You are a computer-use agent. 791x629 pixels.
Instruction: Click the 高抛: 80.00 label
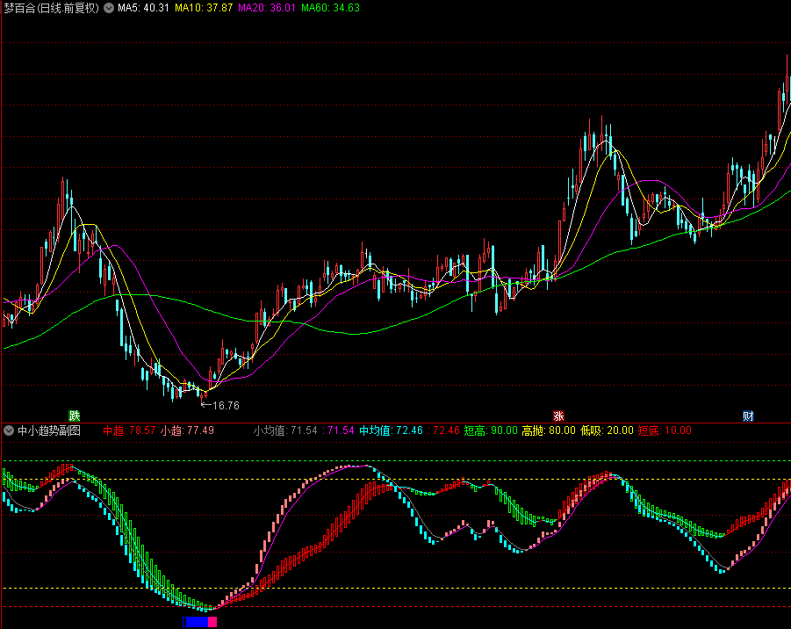pyautogui.click(x=549, y=430)
